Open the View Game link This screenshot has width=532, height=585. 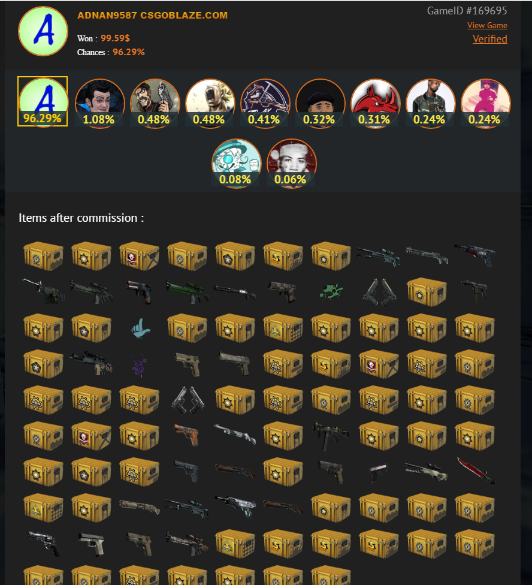[x=487, y=25]
